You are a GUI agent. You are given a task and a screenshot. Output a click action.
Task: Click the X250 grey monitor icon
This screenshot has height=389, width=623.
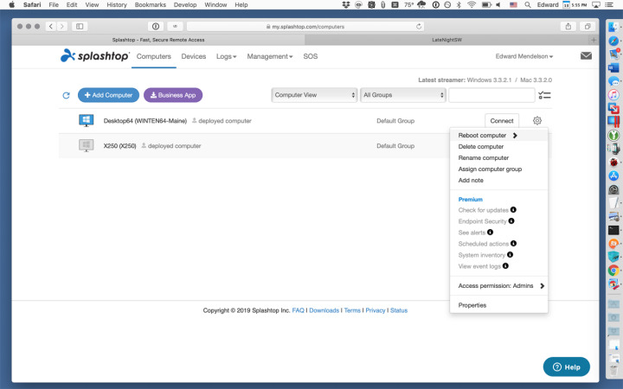pos(87,145)
